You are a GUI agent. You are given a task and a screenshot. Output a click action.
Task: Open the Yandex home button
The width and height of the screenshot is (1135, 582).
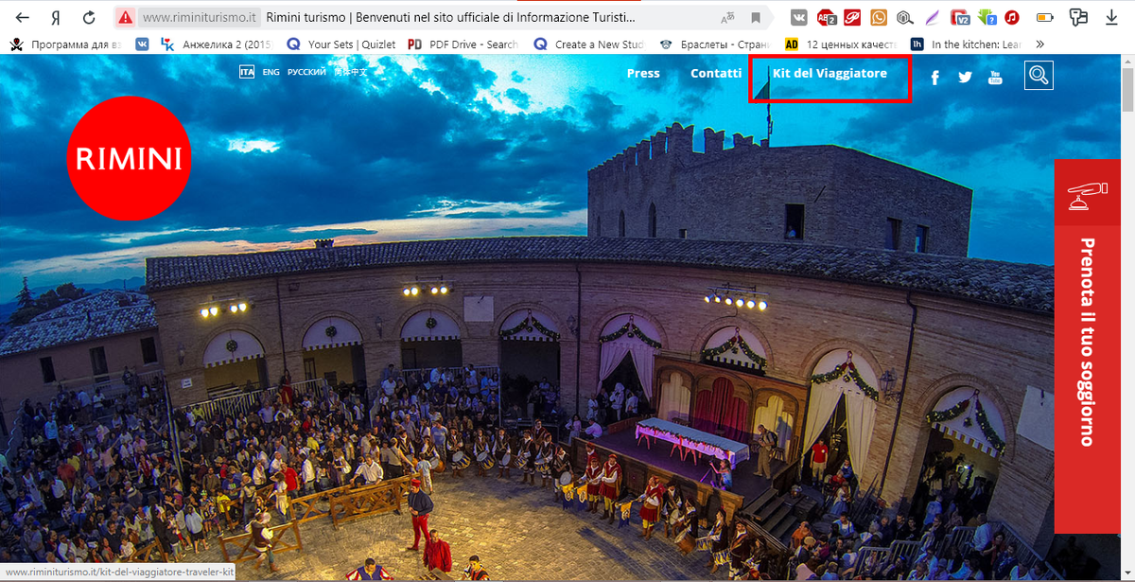point(55,17)
